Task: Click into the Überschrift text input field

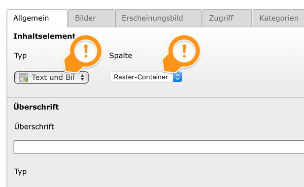Action: 159,147
